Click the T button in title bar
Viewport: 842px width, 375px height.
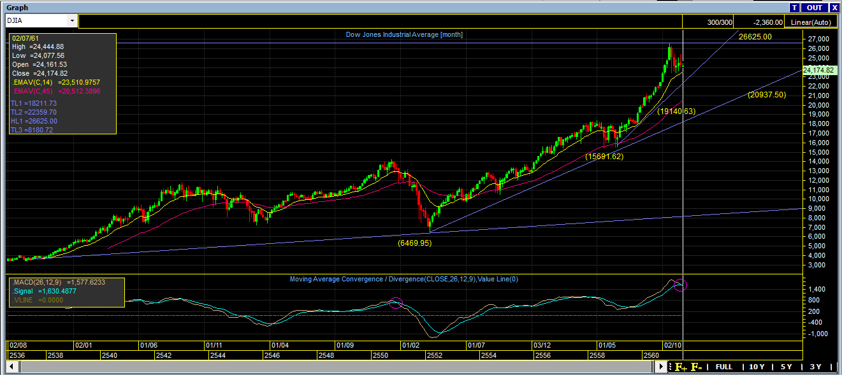click(794, 8)
